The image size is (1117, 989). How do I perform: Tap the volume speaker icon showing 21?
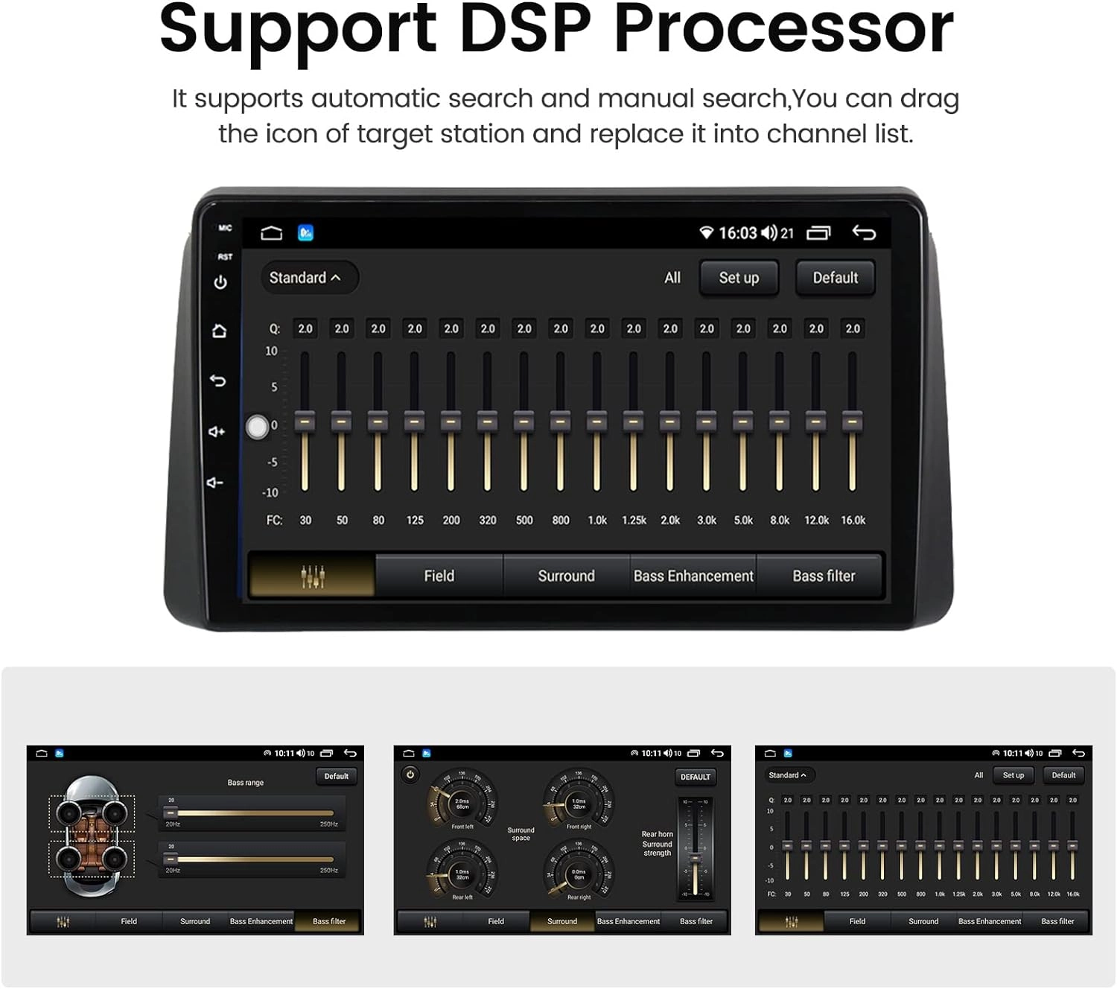pyautogui.click(x=769, y=233)
